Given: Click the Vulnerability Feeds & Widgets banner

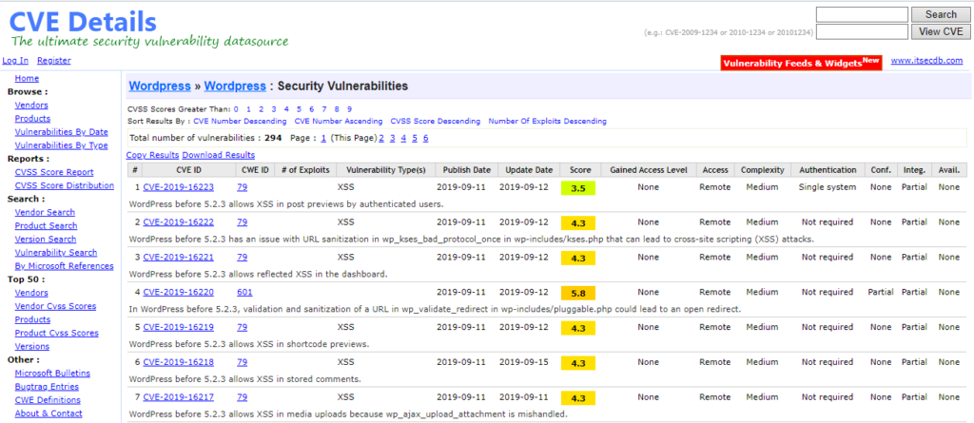Looking at the screenshot, I should (801, 63).
